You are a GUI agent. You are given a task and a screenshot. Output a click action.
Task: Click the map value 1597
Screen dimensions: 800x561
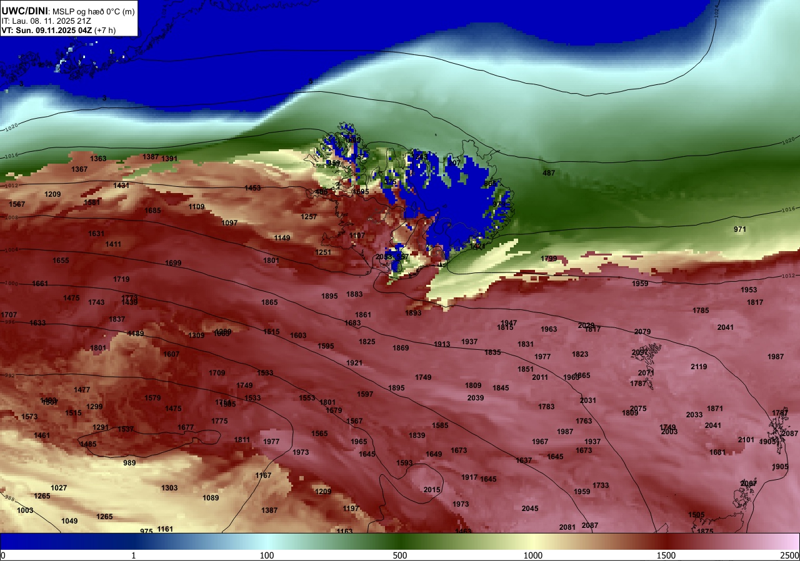click(365, 394)
